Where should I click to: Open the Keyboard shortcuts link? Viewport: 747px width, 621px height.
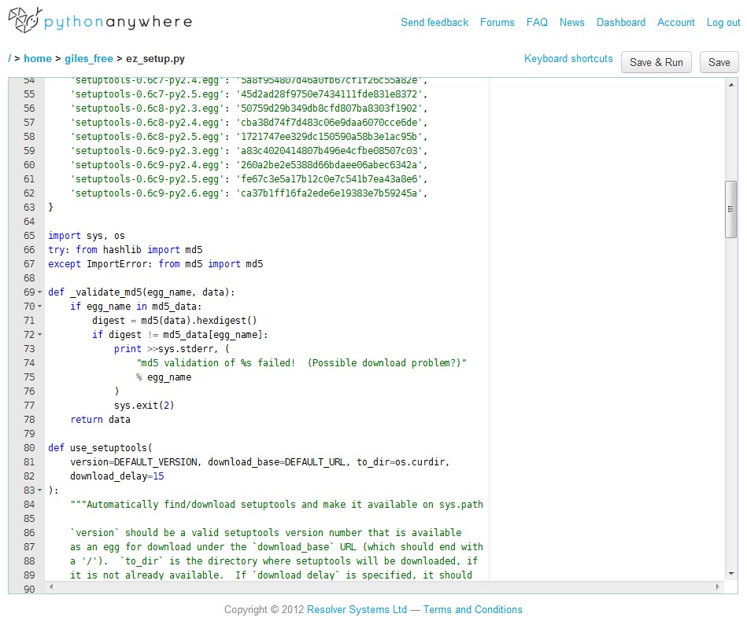(568, 59)
